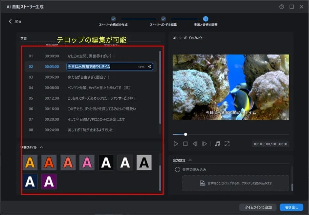The width and height of the screenshot is (309, 215).
Task: Collapse the 字幕スタイル section
Action: click(41, 147)
